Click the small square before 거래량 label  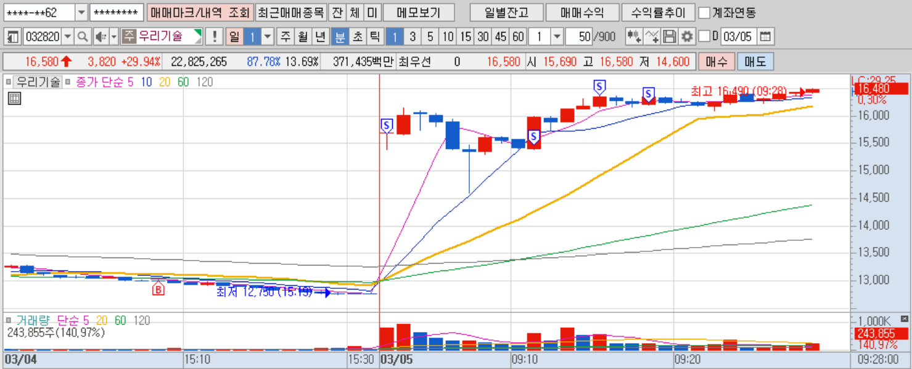(9, 321)
